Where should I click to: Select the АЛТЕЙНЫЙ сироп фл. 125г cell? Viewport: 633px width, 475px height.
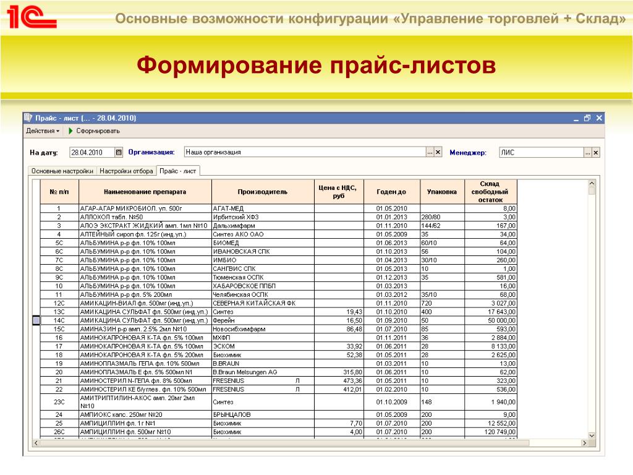click(x=145, y=234)
